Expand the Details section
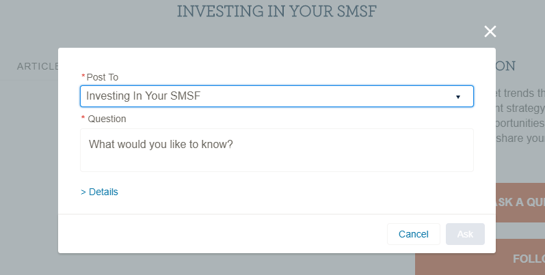545x275 pixels. [103, 192]
